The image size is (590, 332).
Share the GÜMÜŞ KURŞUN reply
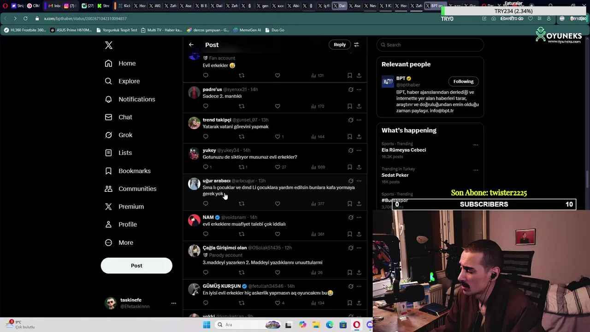point(359,303)
